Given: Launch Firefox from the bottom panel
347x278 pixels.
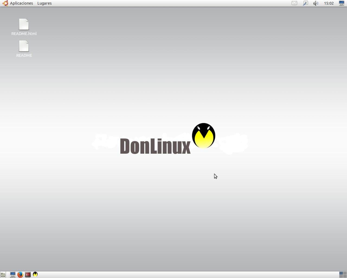Looking at the screenshot, I should tap(20, 275).
